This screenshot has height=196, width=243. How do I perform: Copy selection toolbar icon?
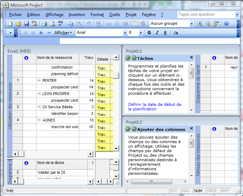[x=71, y=24]
